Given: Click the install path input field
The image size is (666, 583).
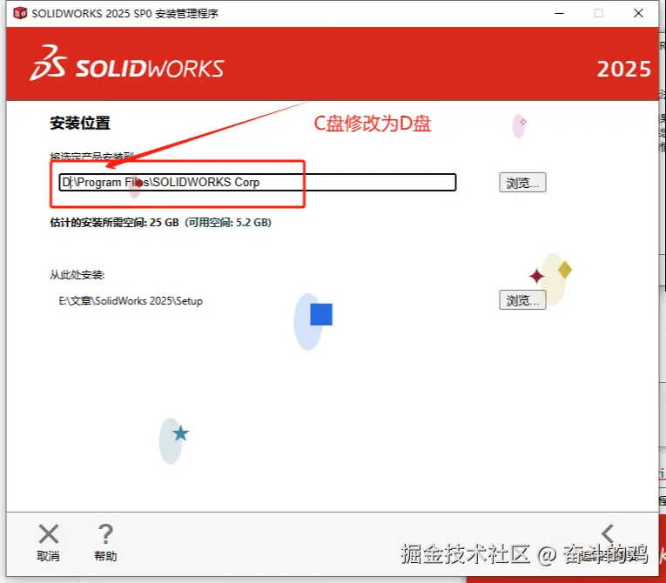Looking at the screenshot, I should click(258, 182).
